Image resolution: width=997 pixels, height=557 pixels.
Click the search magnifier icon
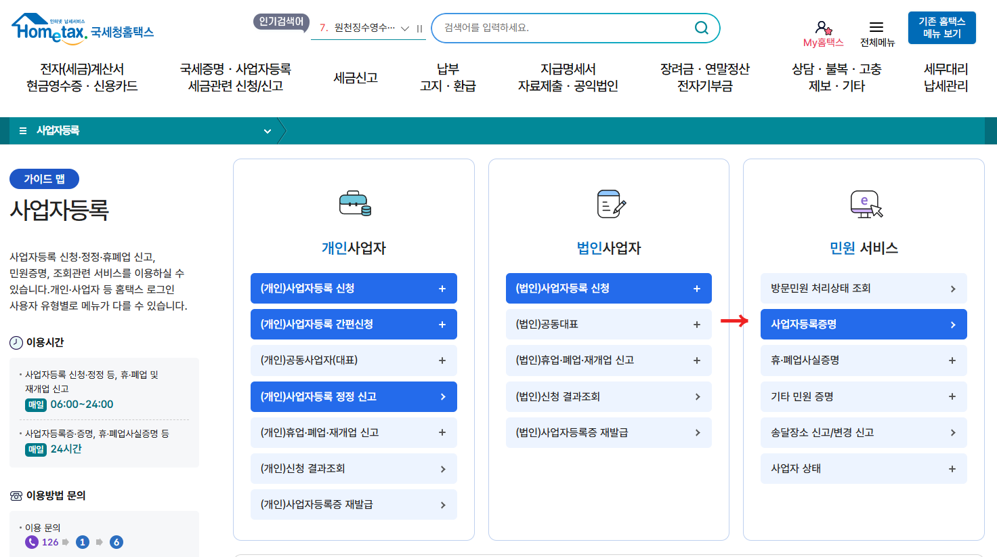click(701, 28)
